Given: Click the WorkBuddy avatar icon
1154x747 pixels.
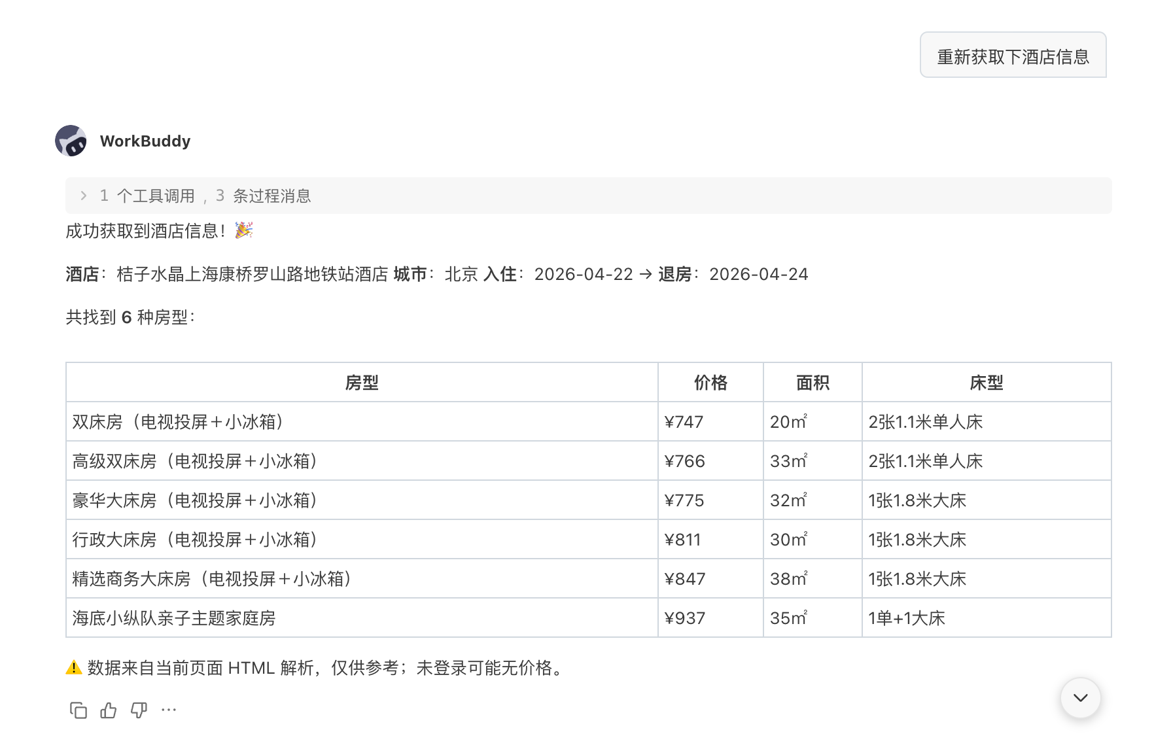Looking at the screenshot, I should [73, 141].
